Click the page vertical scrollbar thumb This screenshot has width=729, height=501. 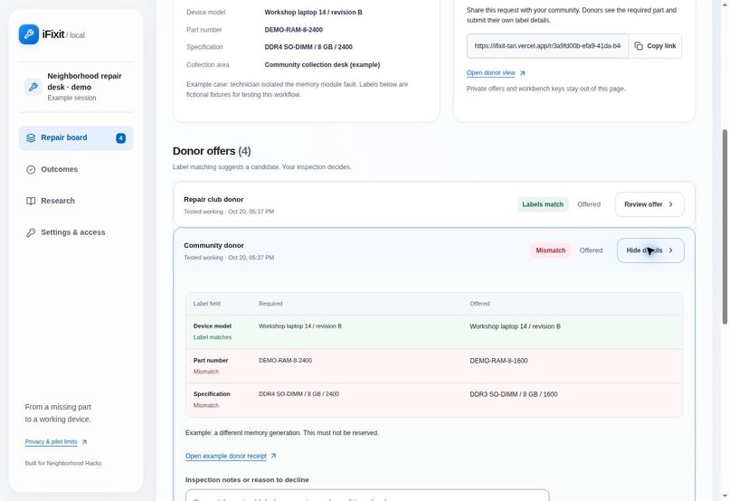pyautogui.click(x=724, y=227)
